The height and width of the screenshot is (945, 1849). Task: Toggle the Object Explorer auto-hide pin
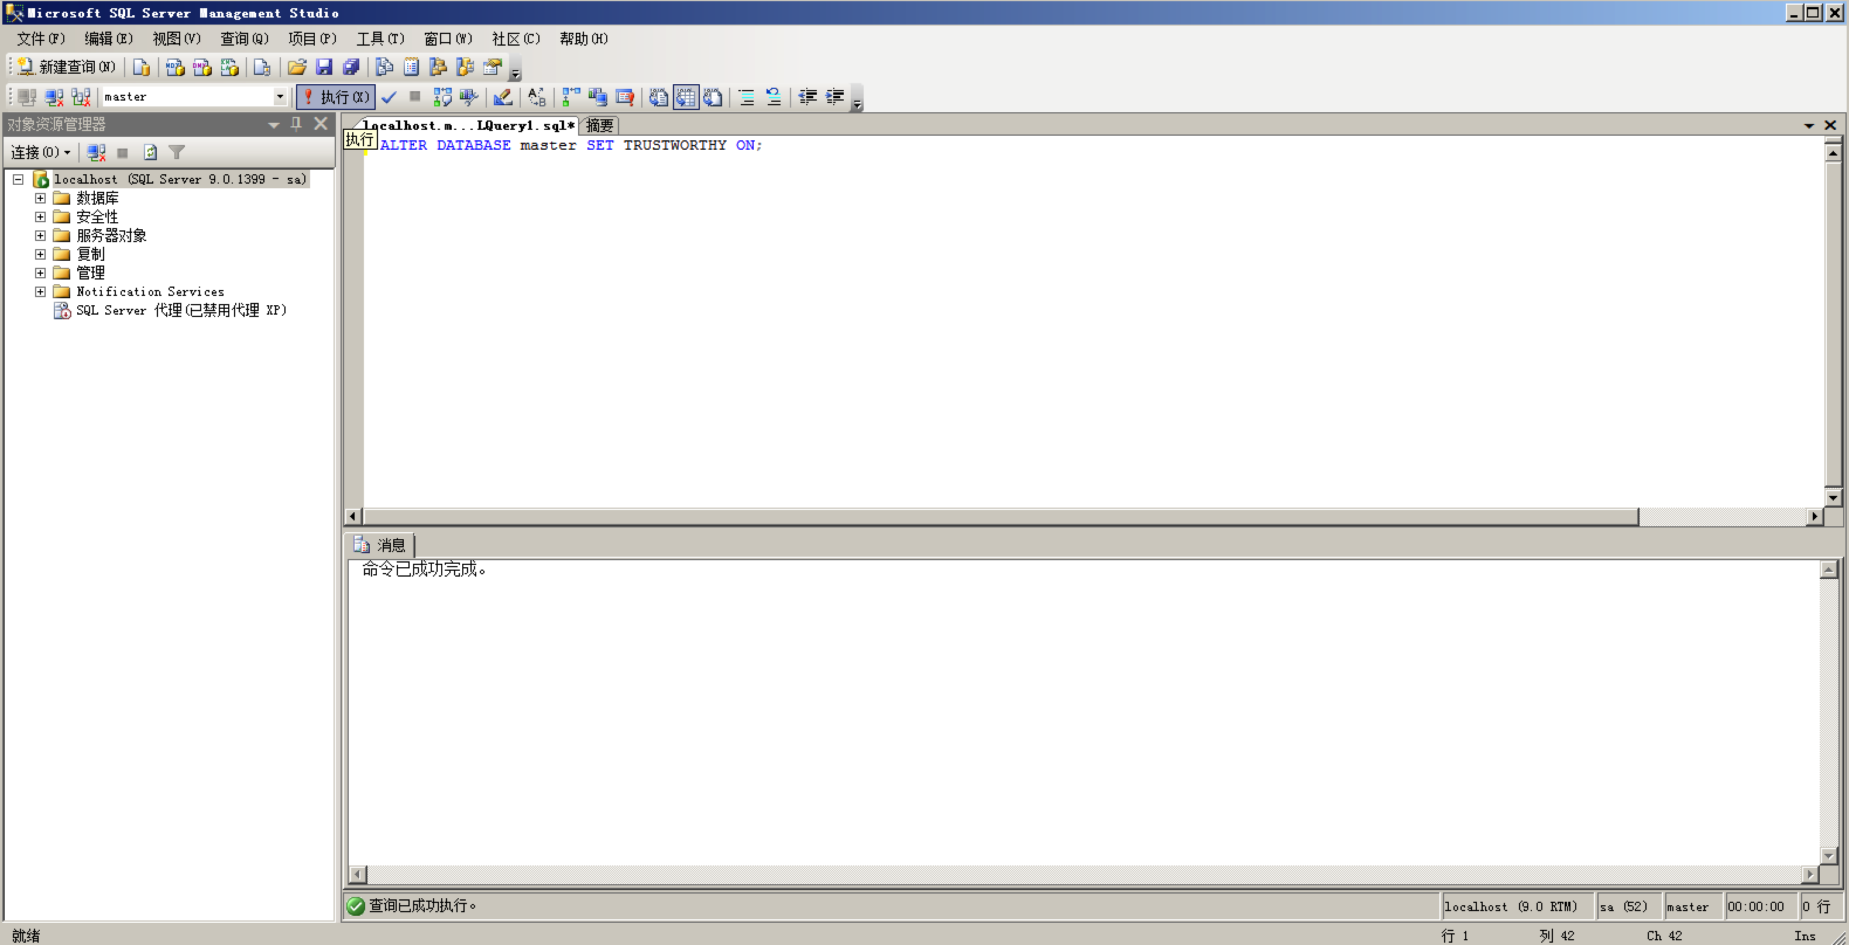click(x=297, y=124)
